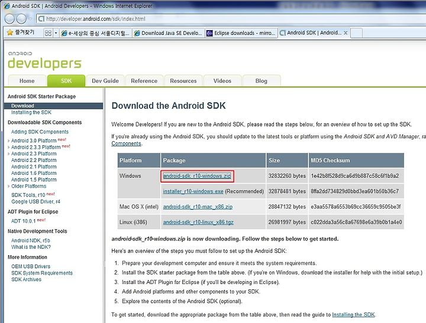
Task: Open the Reference tab
Action: [x=144, y=81]
